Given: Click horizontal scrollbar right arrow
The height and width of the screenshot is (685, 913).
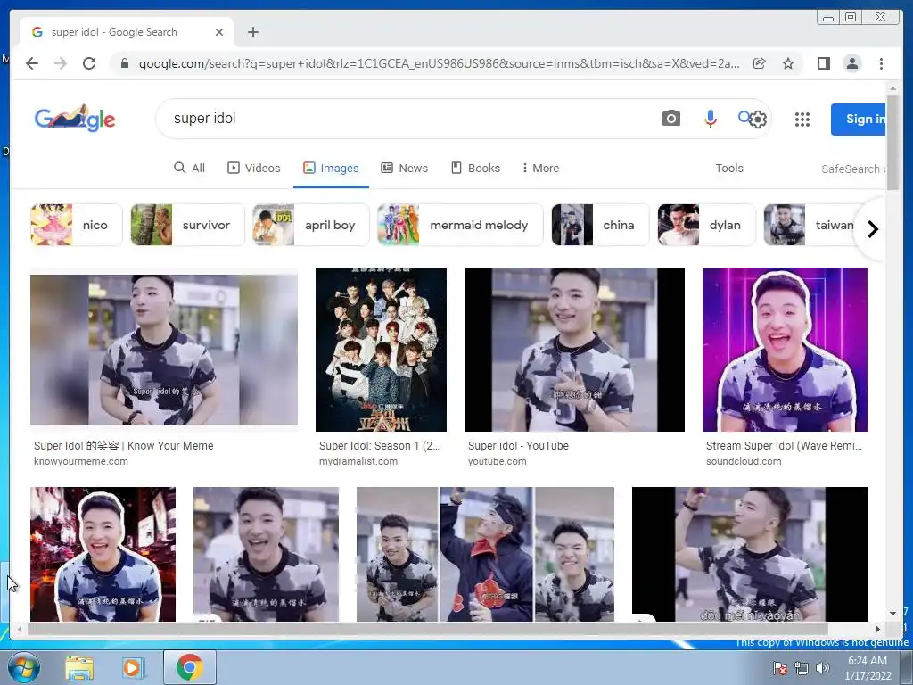Looking at the screenshot, I should pyautogui.click(x=878, y=629).
